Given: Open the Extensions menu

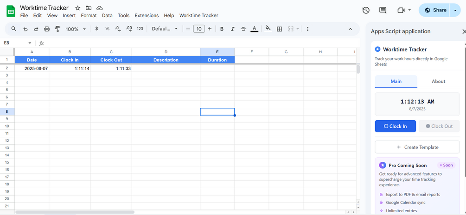Looking at the screenshot, I should (147, 15).
